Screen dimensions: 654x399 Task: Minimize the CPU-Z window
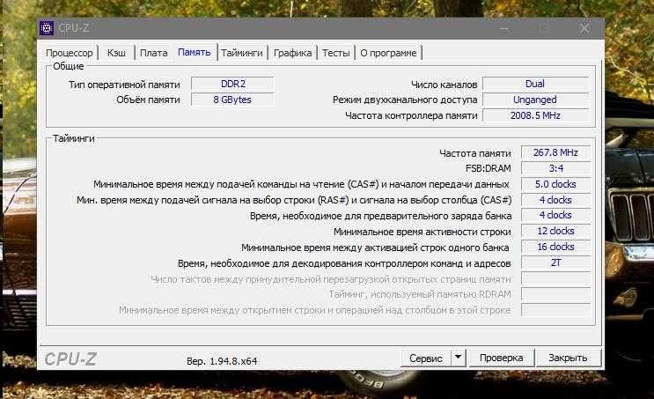(504, 28)
